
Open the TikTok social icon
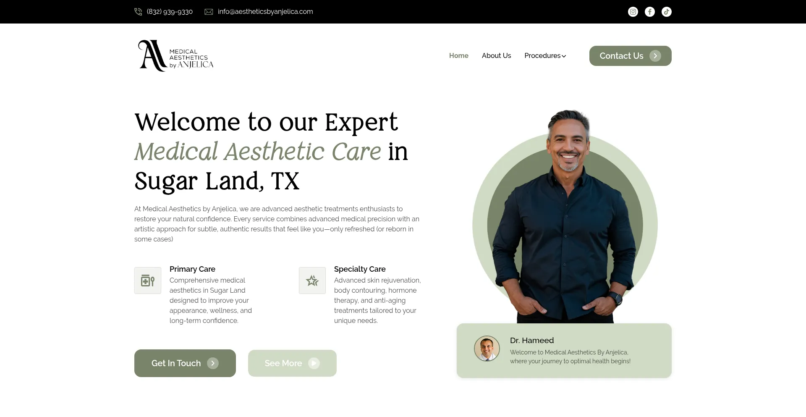coord(666,12)
